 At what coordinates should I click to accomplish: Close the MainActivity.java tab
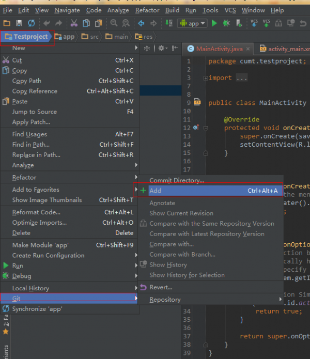click(x=248, y=49)
